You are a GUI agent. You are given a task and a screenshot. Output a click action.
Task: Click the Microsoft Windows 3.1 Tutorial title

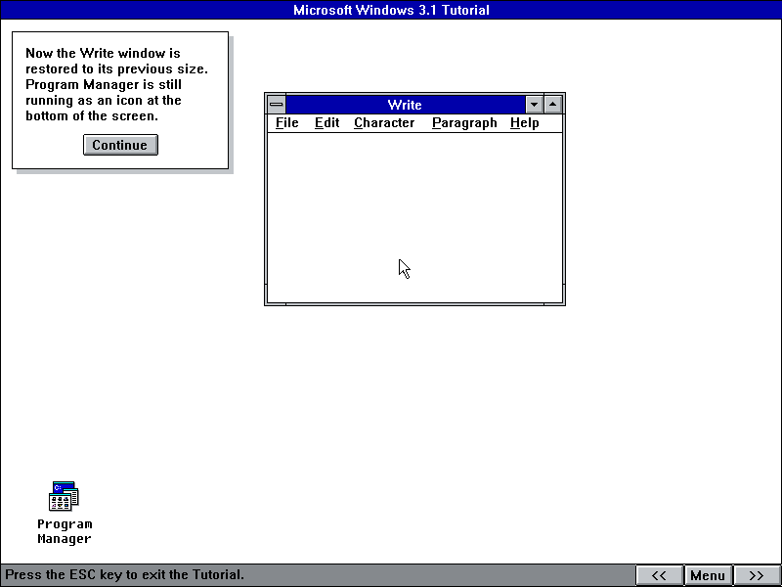pyautogui.click(x=391, y=10)
